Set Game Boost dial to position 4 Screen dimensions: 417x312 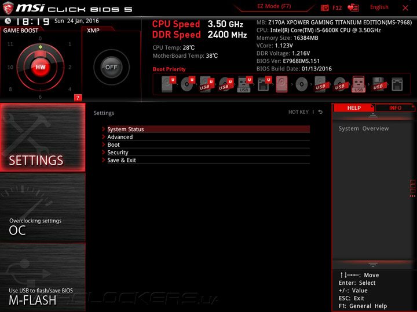[x=69, y=89]
